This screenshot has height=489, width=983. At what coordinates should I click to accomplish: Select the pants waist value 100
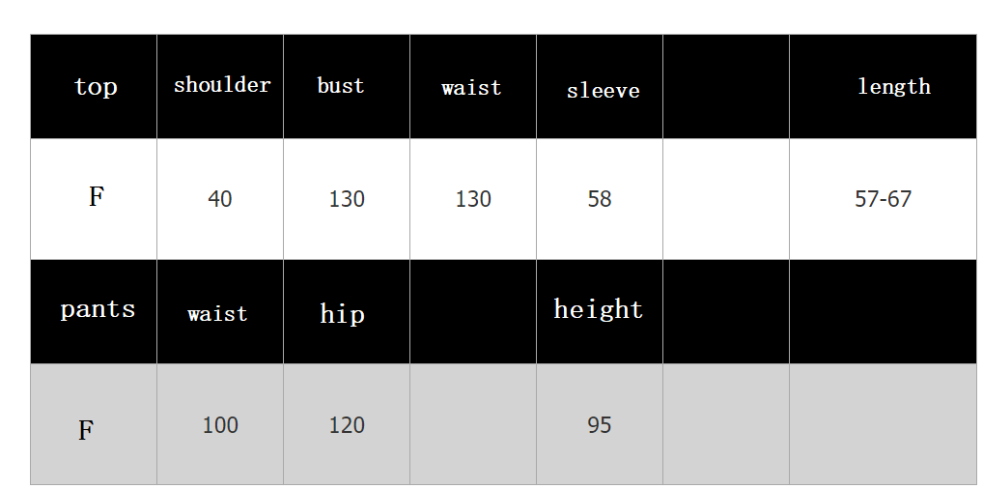tap(220, 425)
